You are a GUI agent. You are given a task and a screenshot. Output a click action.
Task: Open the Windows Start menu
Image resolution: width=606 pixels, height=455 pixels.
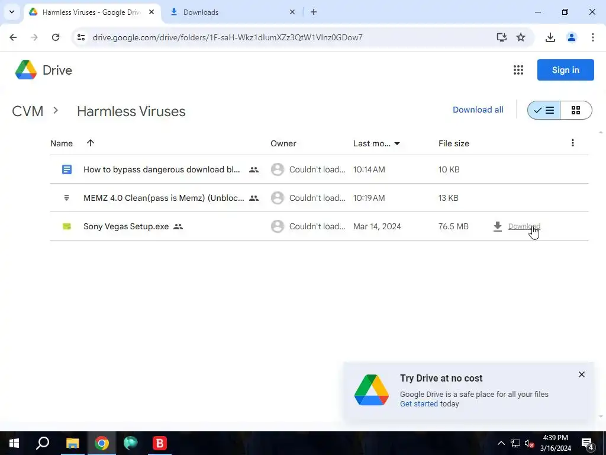14,443
